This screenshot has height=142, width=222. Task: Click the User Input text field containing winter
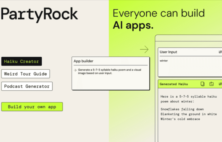pyautogui.click(x=190, y=66)
